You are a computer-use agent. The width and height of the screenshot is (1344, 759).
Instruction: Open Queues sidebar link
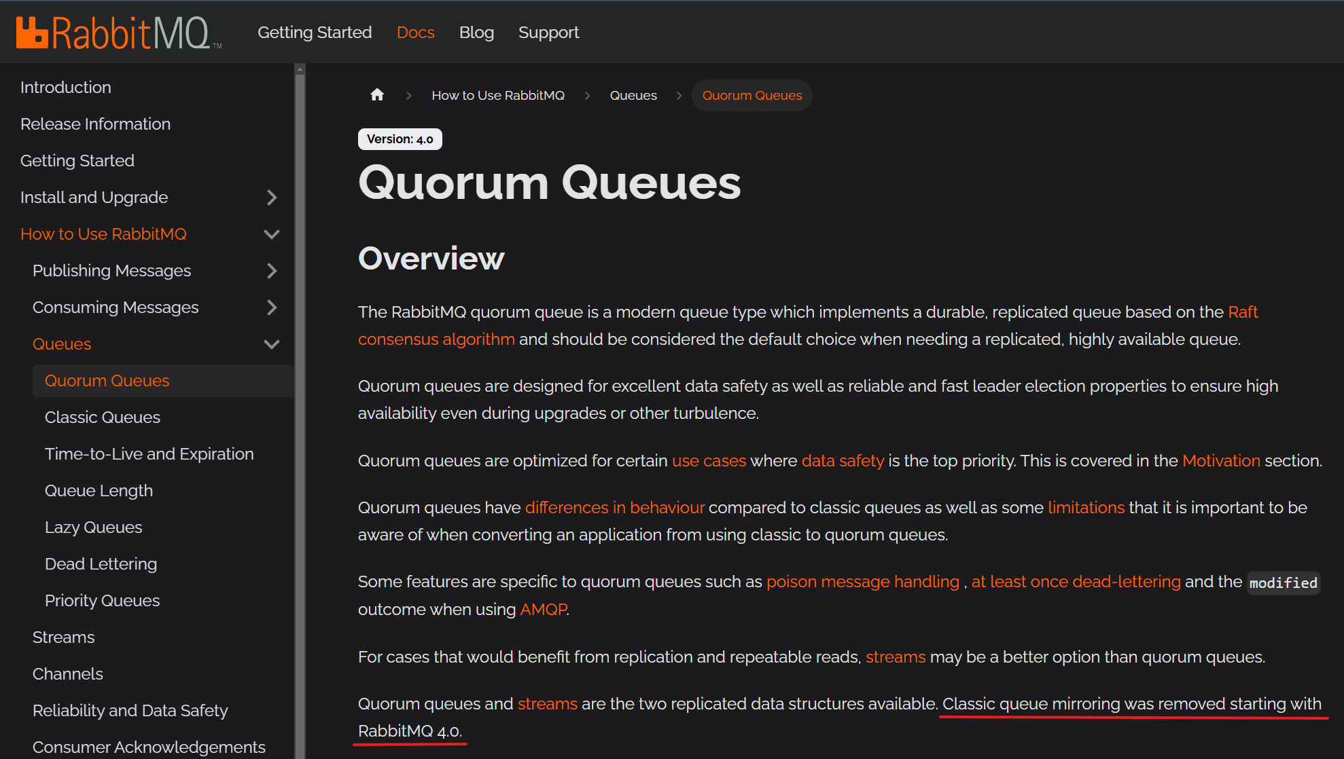(62, 344)
